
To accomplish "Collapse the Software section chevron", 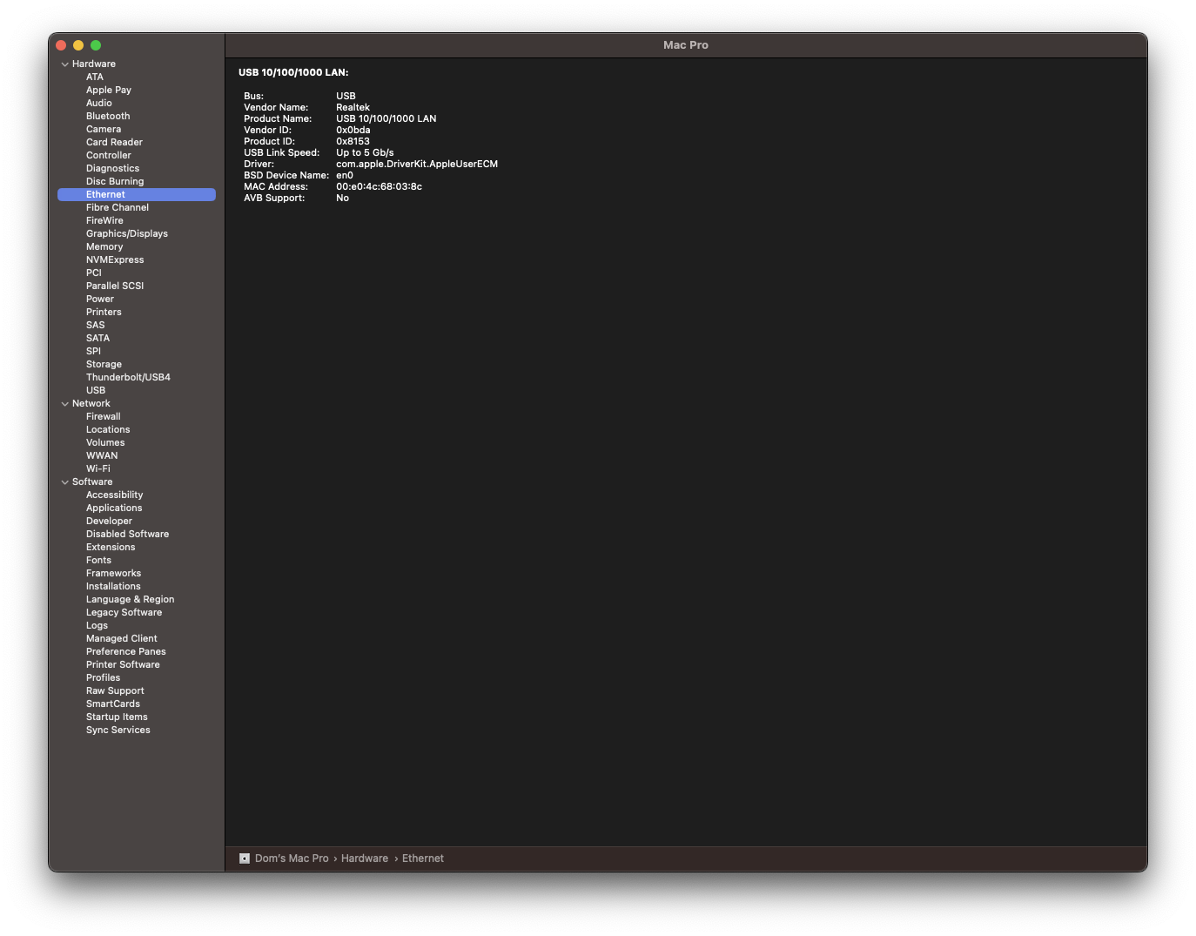I will tap(64, 482).
